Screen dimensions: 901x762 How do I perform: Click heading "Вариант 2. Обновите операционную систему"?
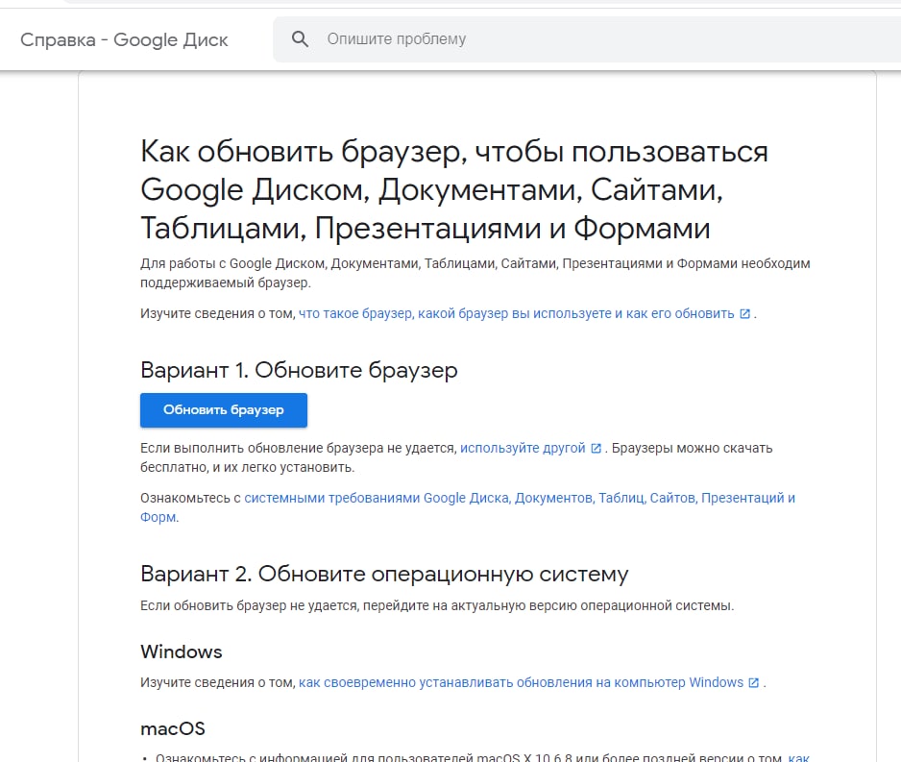(x=384, y=574)
